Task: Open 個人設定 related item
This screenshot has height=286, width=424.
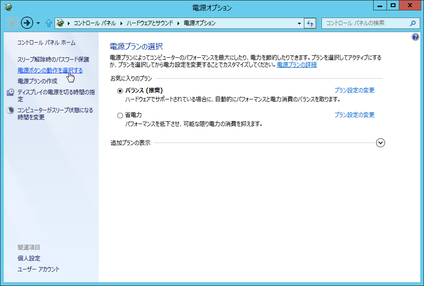Action: tap(28, 258)
